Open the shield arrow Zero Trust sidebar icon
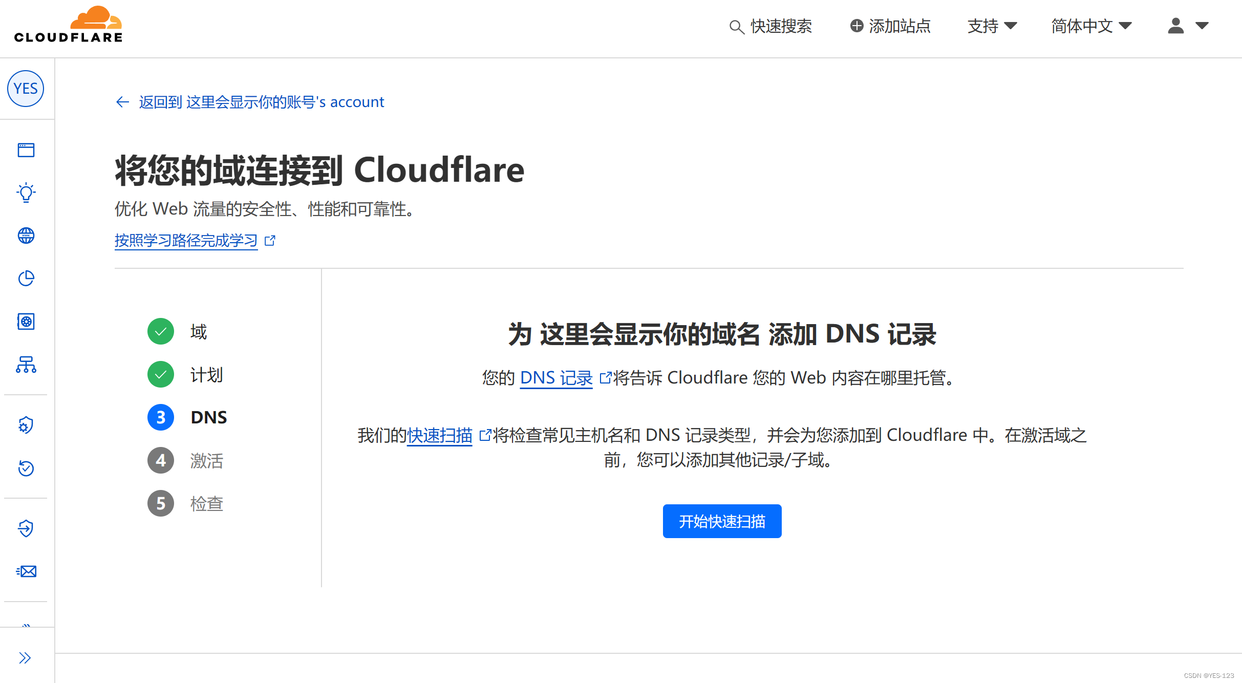This screenshot has height=683, width=1242. (x=26, y=528)
